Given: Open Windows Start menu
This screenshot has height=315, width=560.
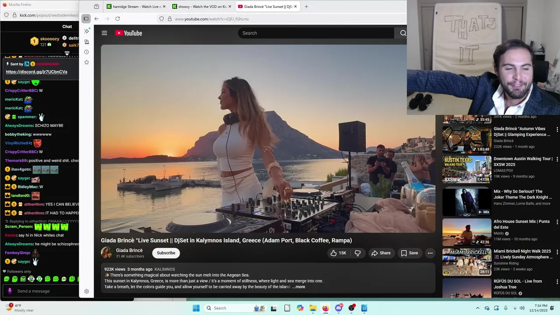Looking at the screenshot, I should (x=196, y=308).
